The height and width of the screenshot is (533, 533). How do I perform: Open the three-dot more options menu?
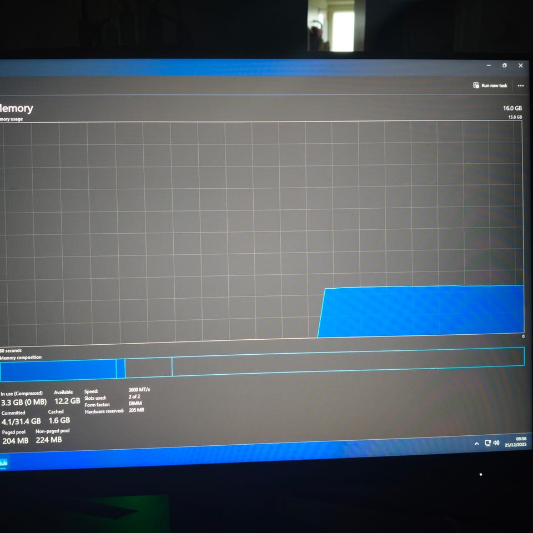520,86
